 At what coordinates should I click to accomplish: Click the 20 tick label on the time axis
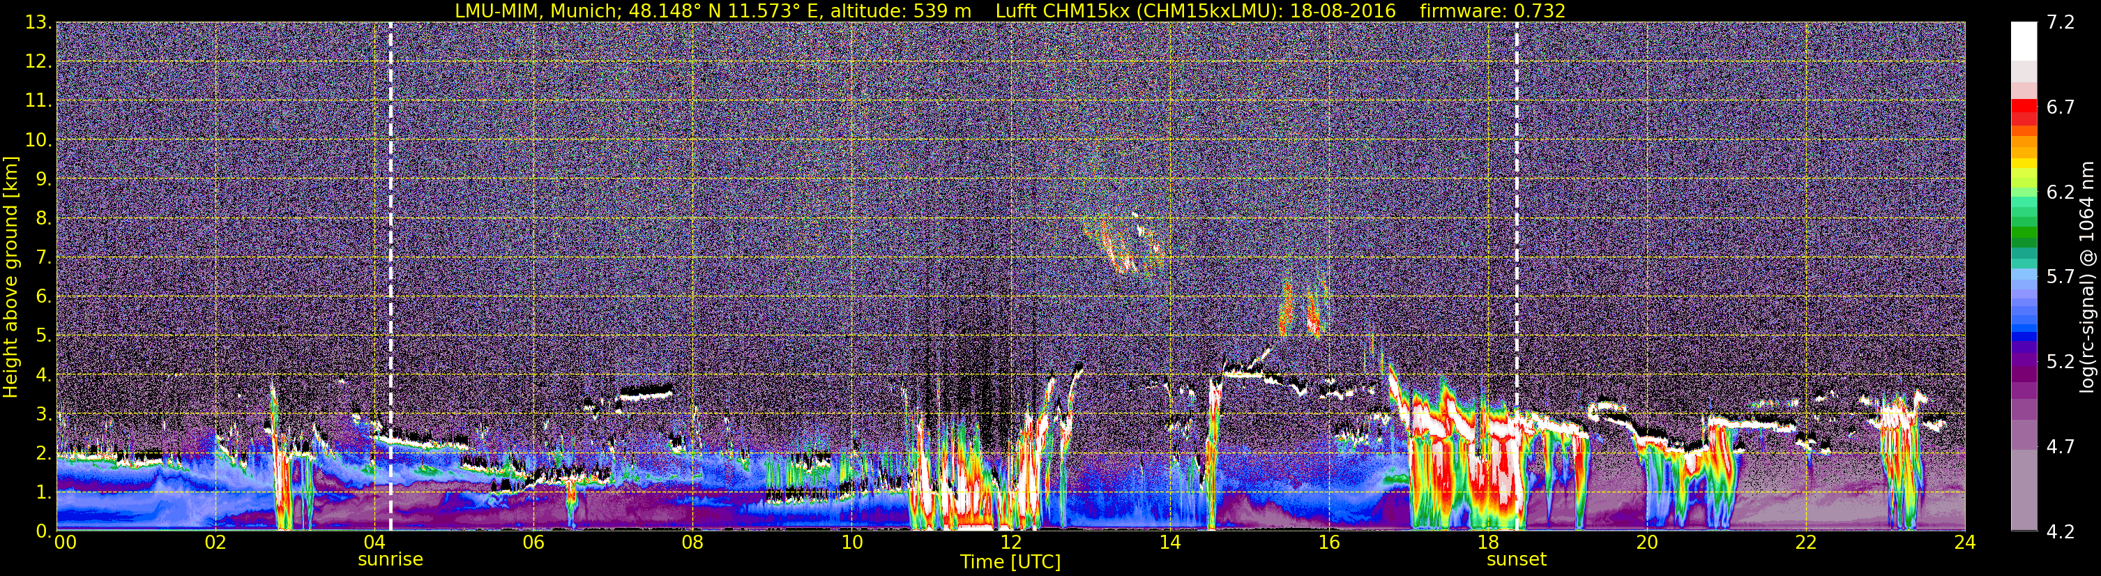coord(1647,543)
